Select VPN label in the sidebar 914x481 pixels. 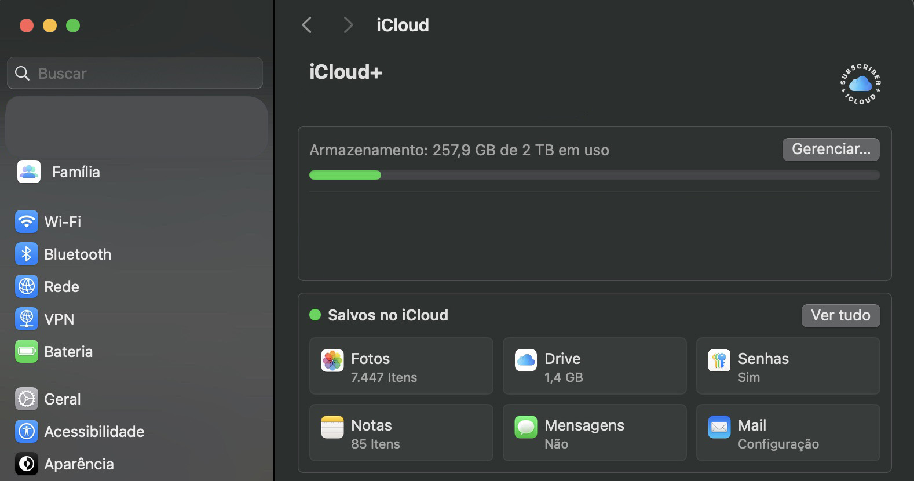point(59,319)
